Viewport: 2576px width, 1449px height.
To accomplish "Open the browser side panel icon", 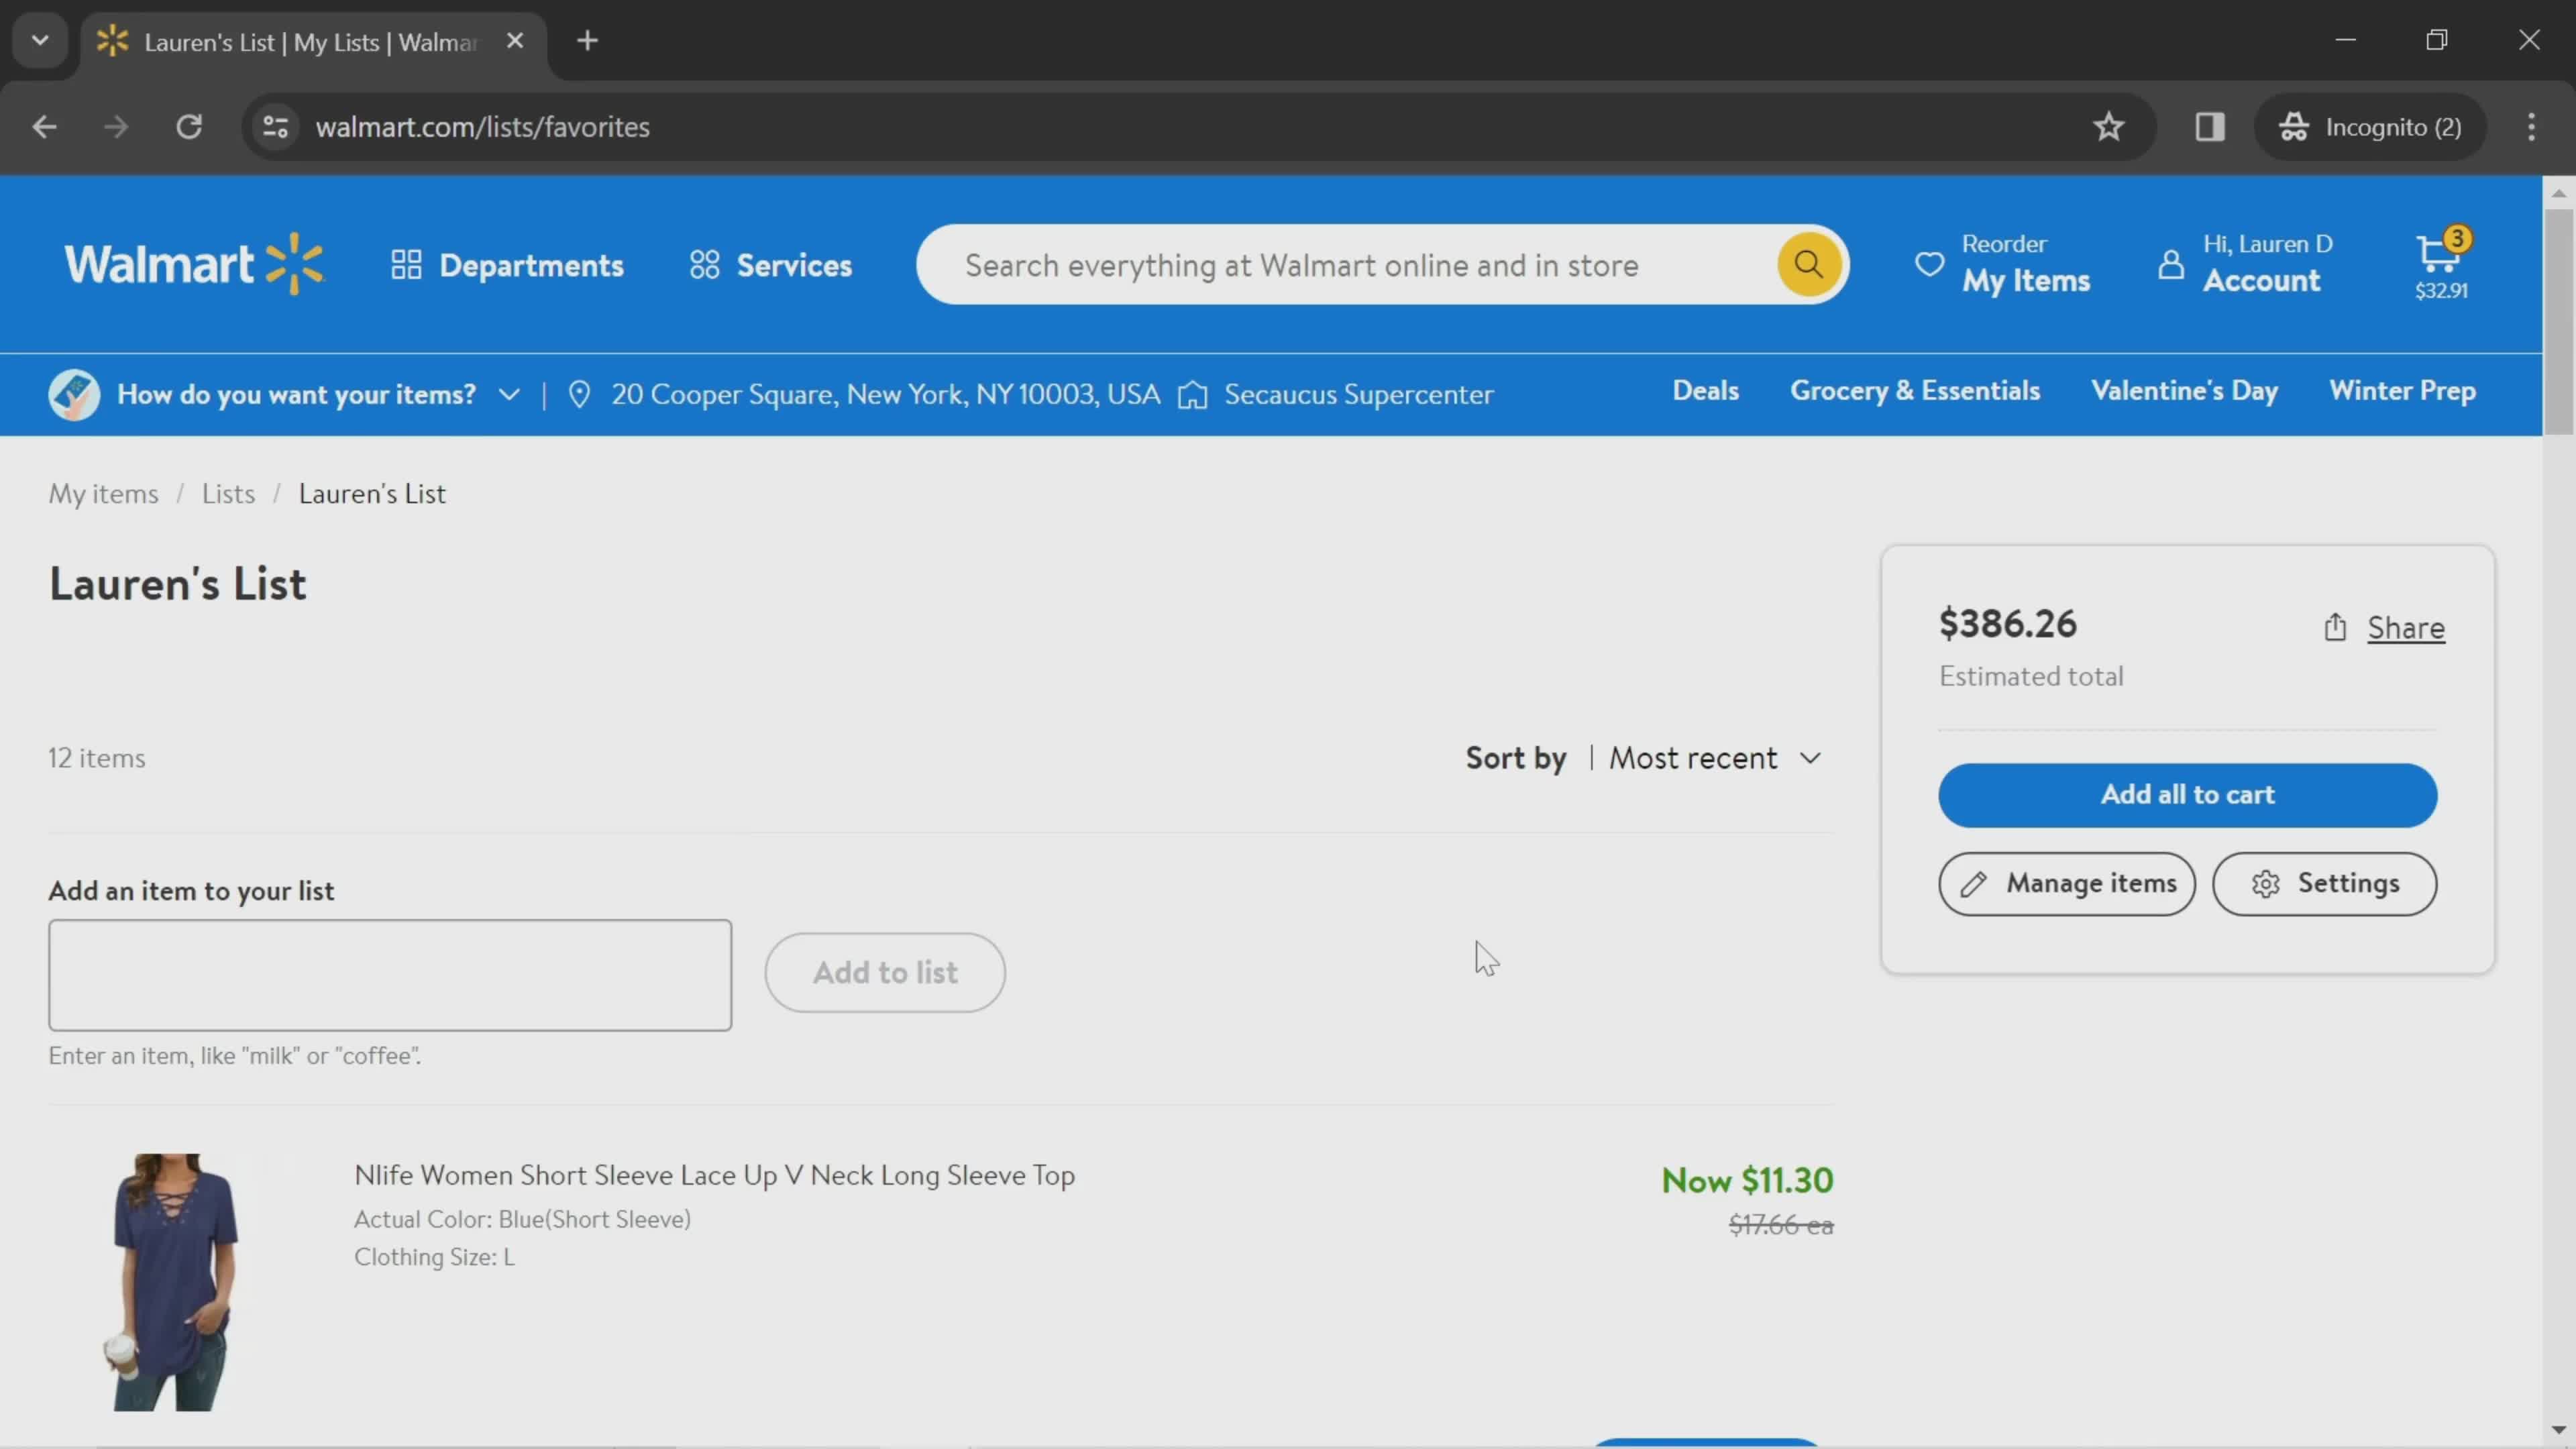I will click(x=2209, y=127).
